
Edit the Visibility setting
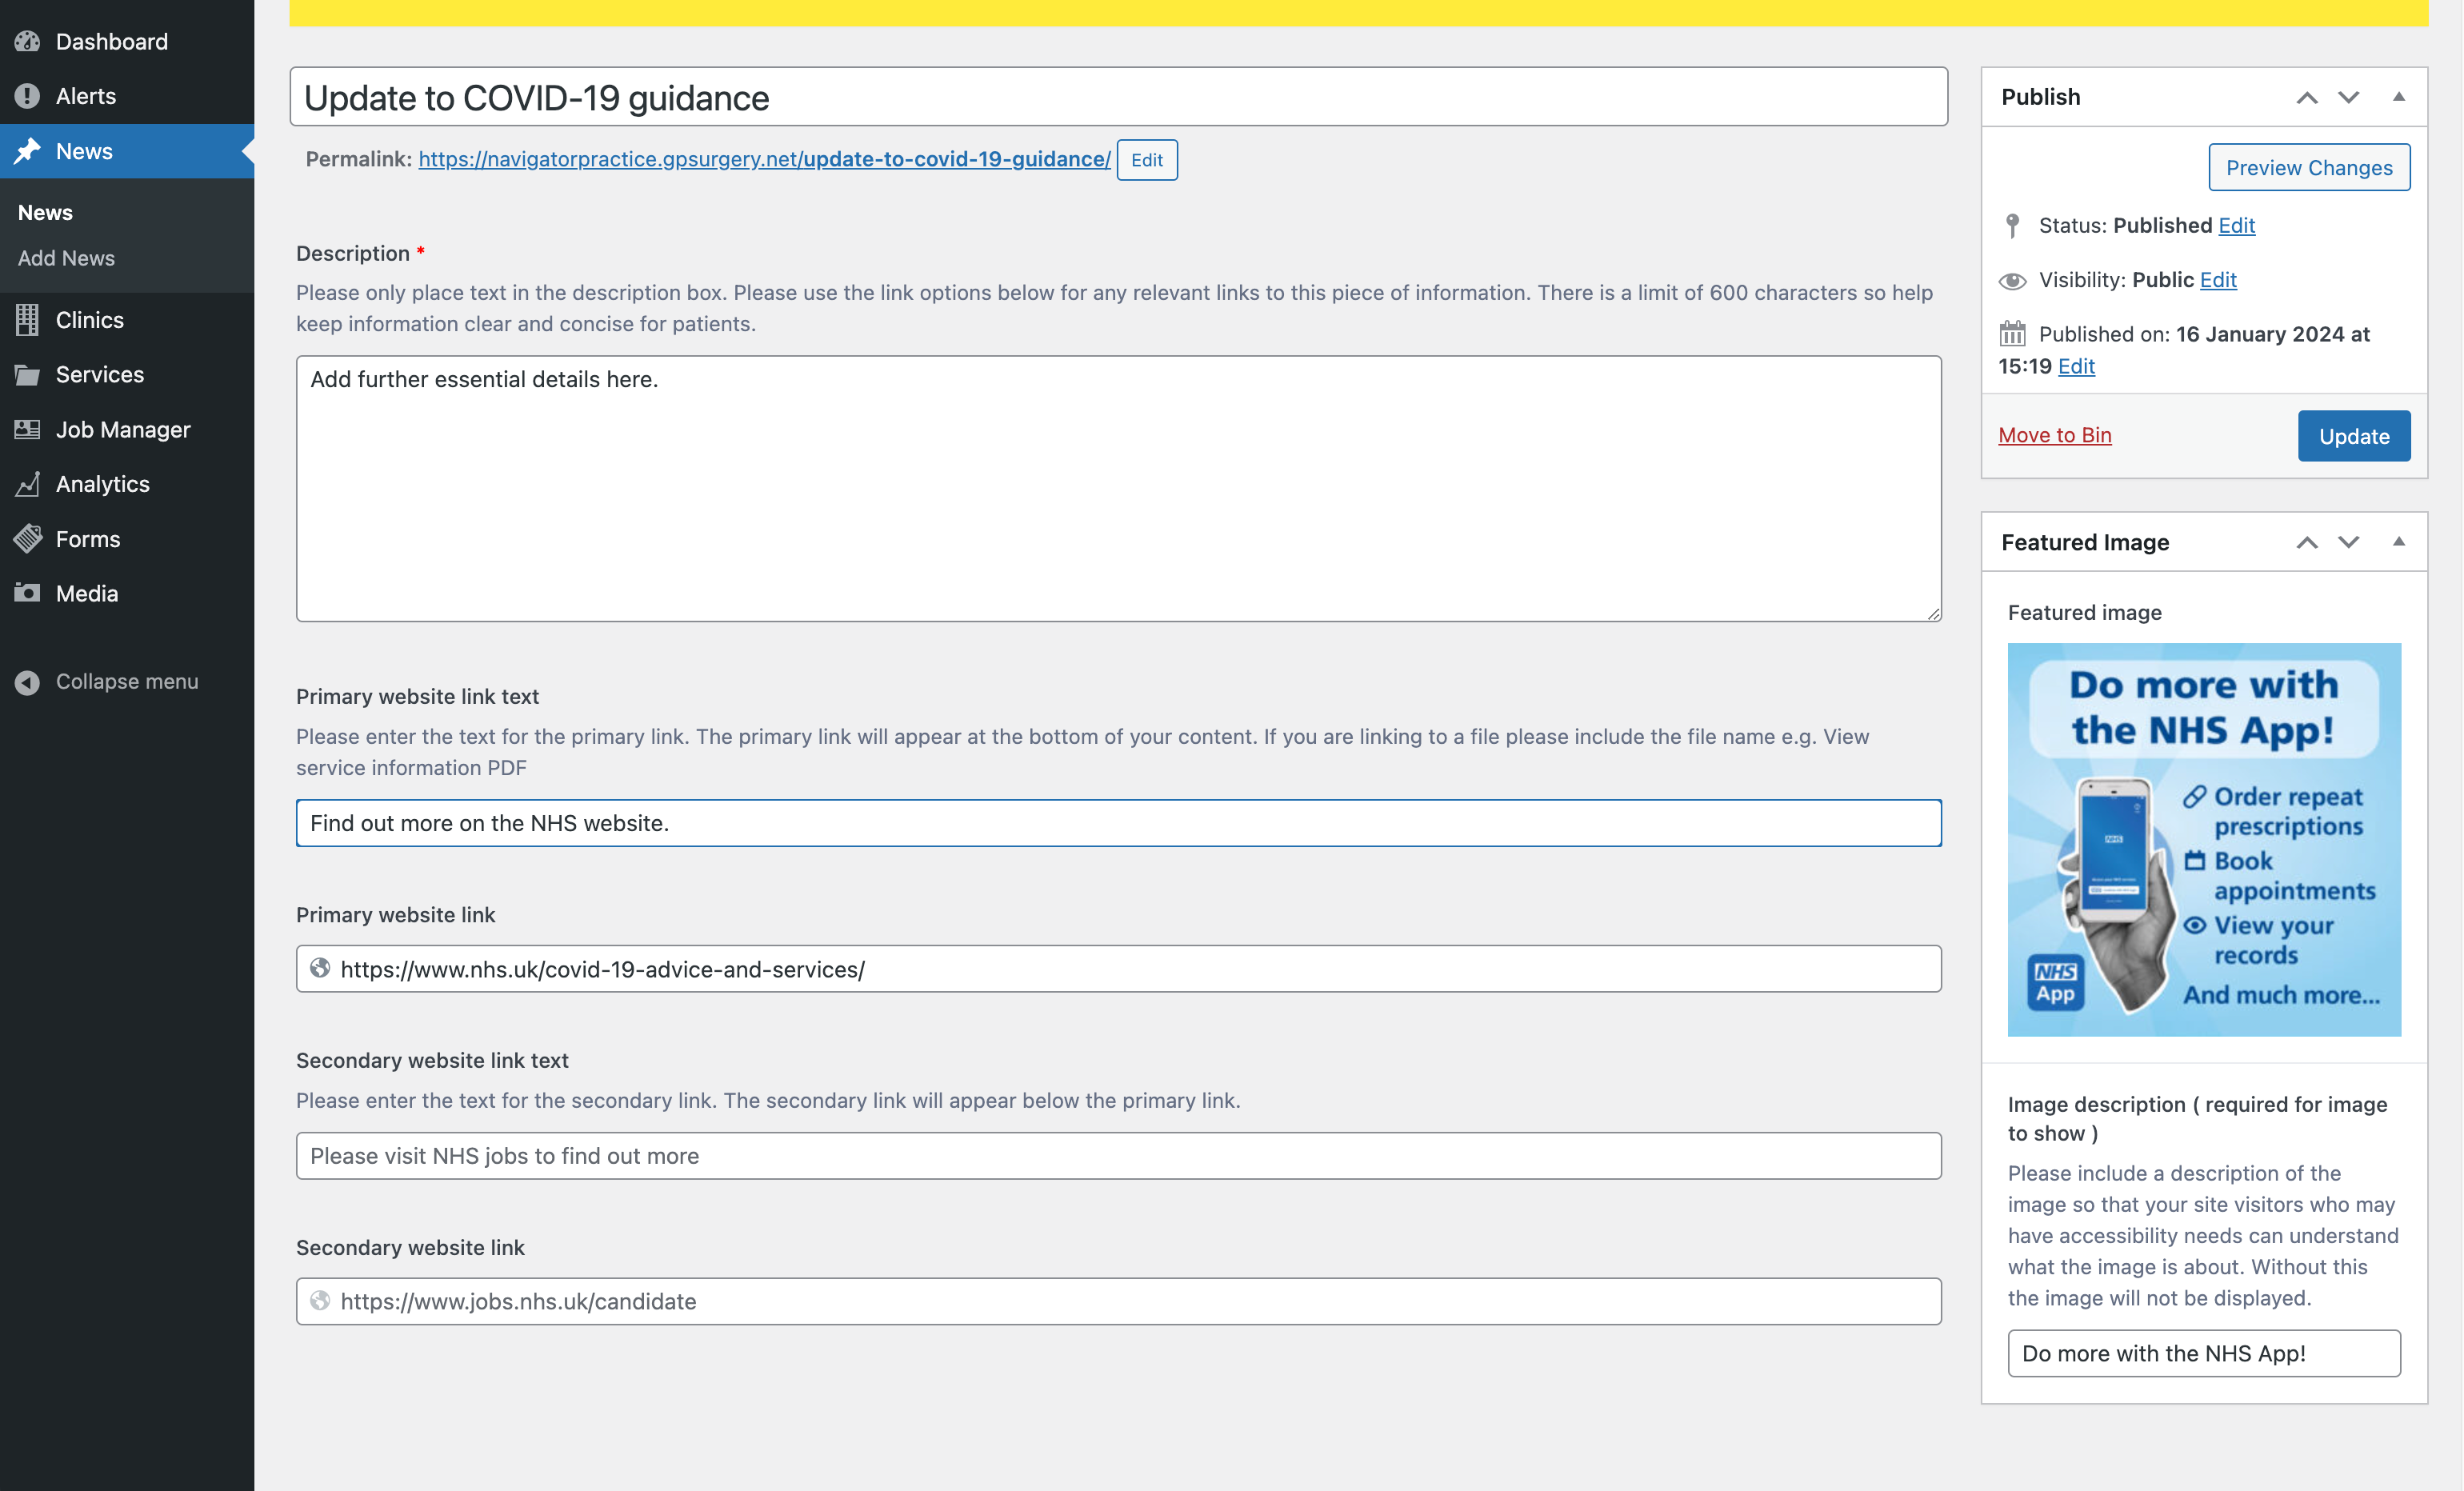coord(2218,280)
